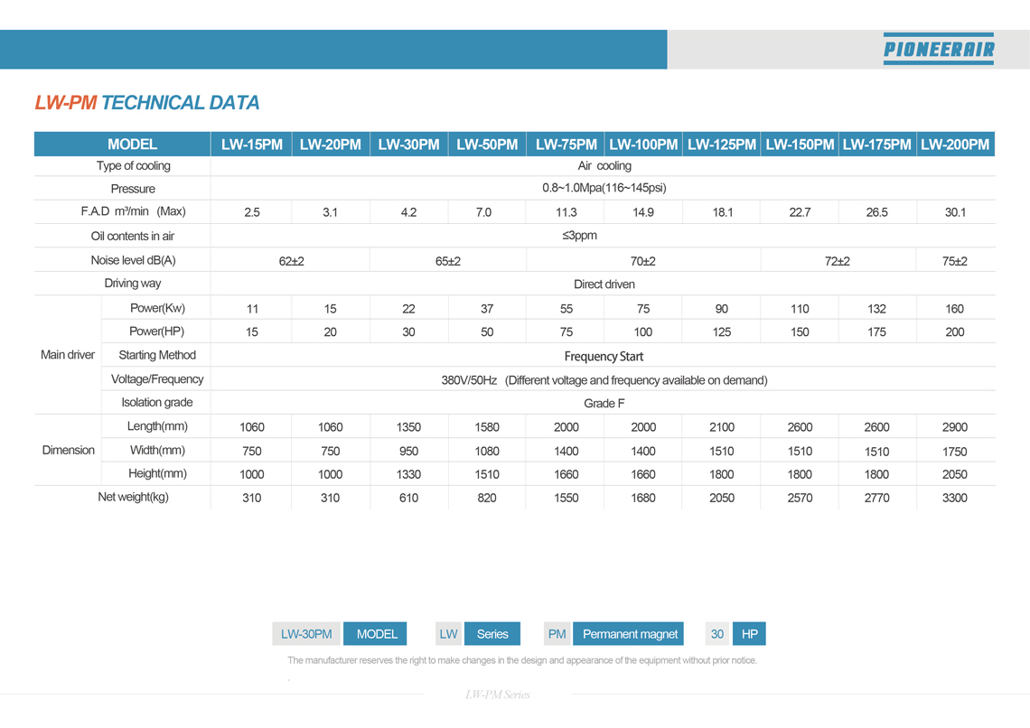Viewport: 1030px width, 728px height.
Task: Click the LW-PM Series footer text
Action: click(x=498, y=695)
